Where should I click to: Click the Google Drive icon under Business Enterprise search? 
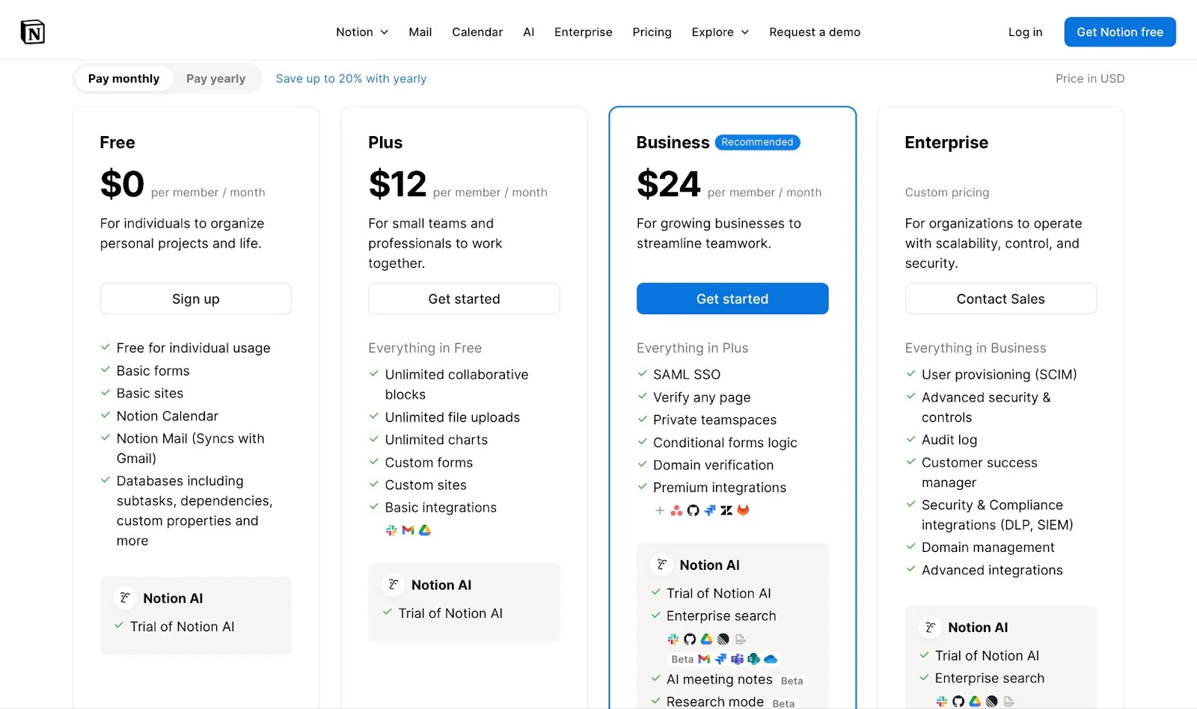tap(706, 639)
